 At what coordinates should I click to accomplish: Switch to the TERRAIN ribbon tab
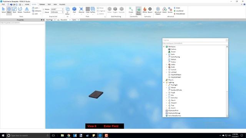(x=42, y=4)
